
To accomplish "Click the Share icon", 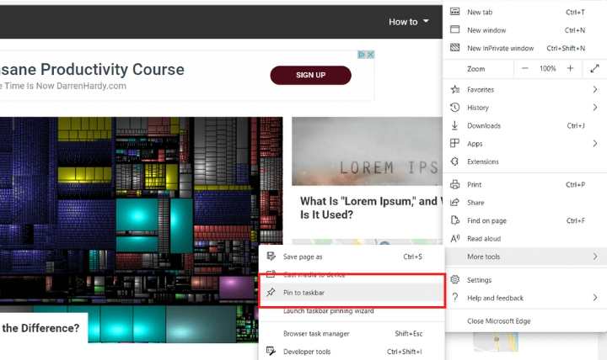I will tap(455, 203).
